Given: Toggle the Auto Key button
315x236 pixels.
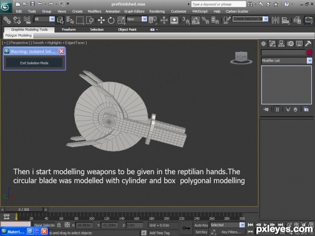Looking at the screenshot, I should (201, 225).
